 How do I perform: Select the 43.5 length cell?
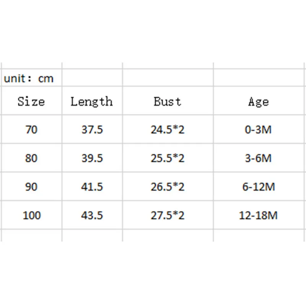(x=92, y=215)
